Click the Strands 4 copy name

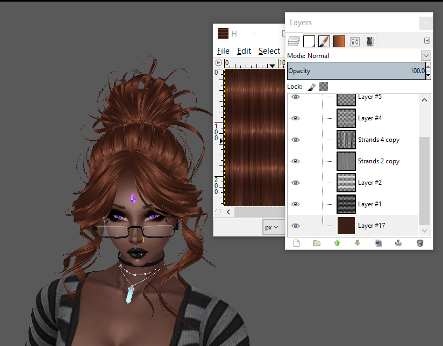pos(378,140)
